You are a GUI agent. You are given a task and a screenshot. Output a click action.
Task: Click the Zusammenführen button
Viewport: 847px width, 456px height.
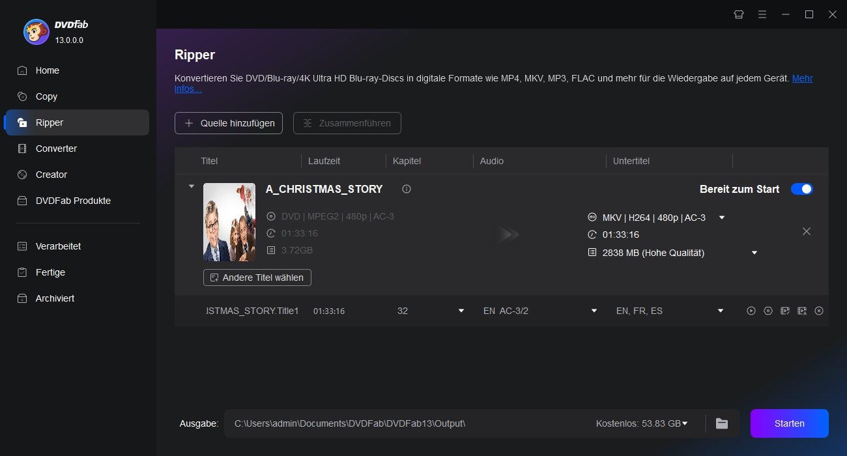pyautogui.click(x=347, y=123)
